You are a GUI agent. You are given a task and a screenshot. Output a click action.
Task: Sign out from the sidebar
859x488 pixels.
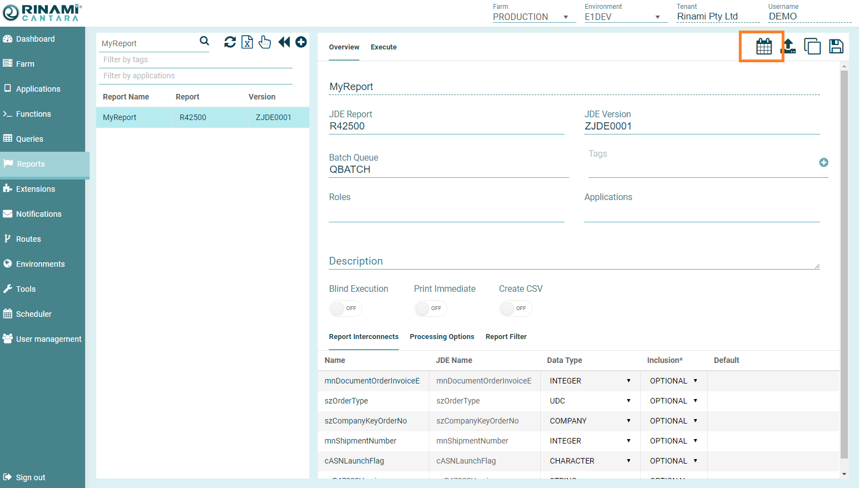click(x=30, y=477)
